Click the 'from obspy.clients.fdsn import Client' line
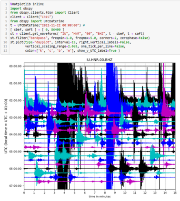Image resolution: width=180 pixels, height=201 pixels. point(45,12)
